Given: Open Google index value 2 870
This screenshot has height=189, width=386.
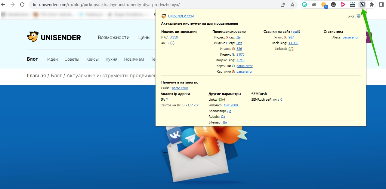Looking at the screenshot, I should [x=240, y=54].
